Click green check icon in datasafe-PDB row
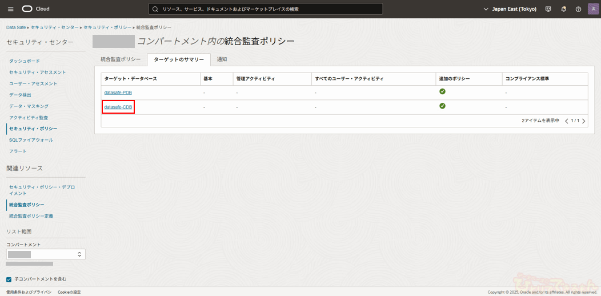601x296 pixels. [442, 91]
